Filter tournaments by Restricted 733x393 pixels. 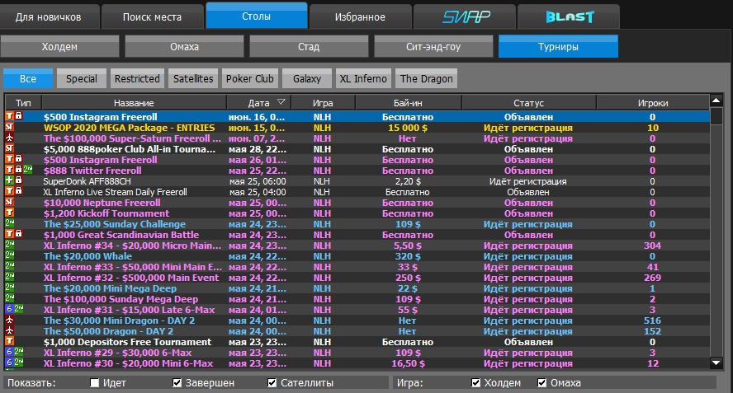point(137,78)
